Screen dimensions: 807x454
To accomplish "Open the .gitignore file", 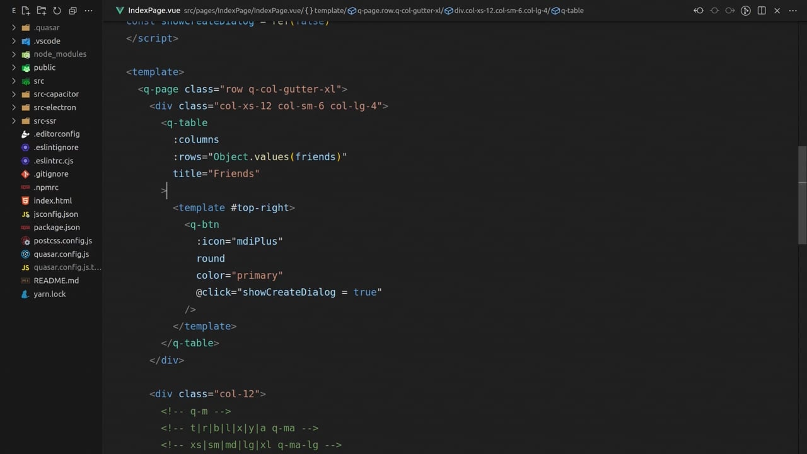I will click(x=51, y=174).
